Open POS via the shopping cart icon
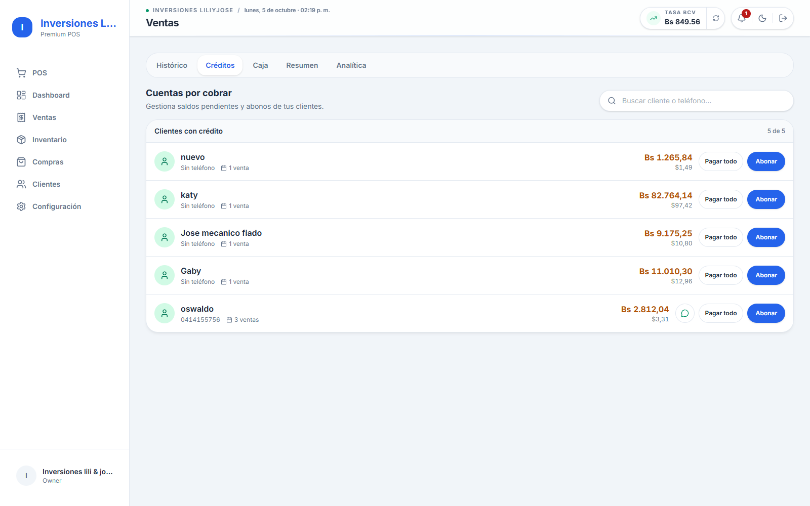 point(21,73)
